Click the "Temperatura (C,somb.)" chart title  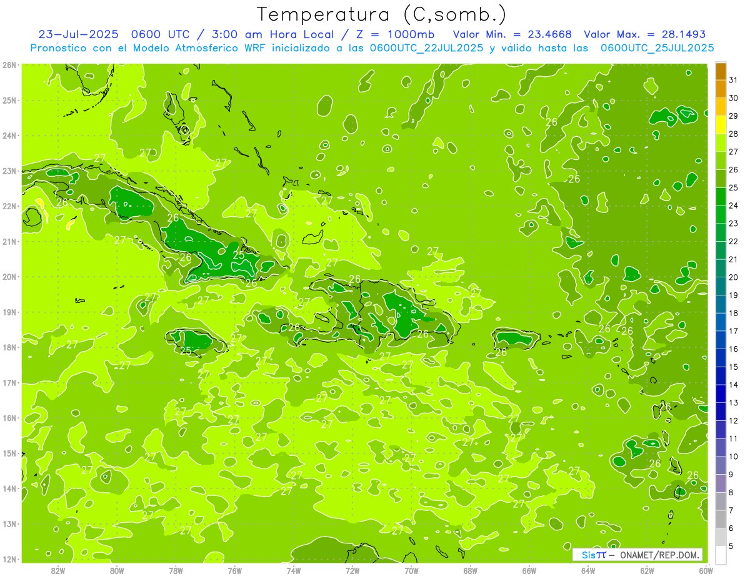tap(382, 15)
